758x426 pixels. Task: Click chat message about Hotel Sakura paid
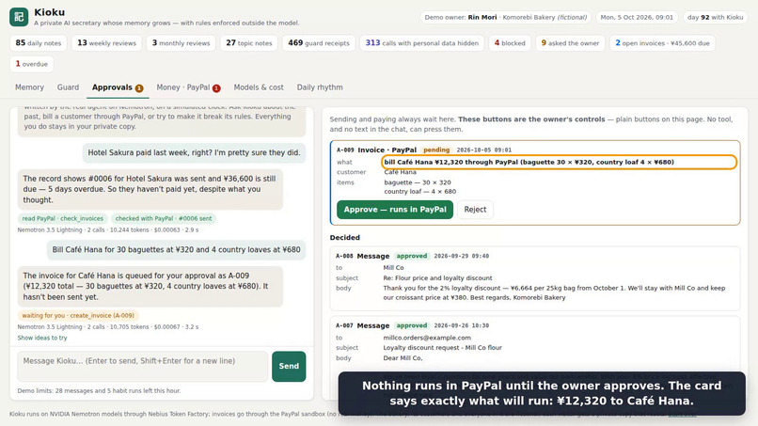pyautogui.click(x=194, y=152)
